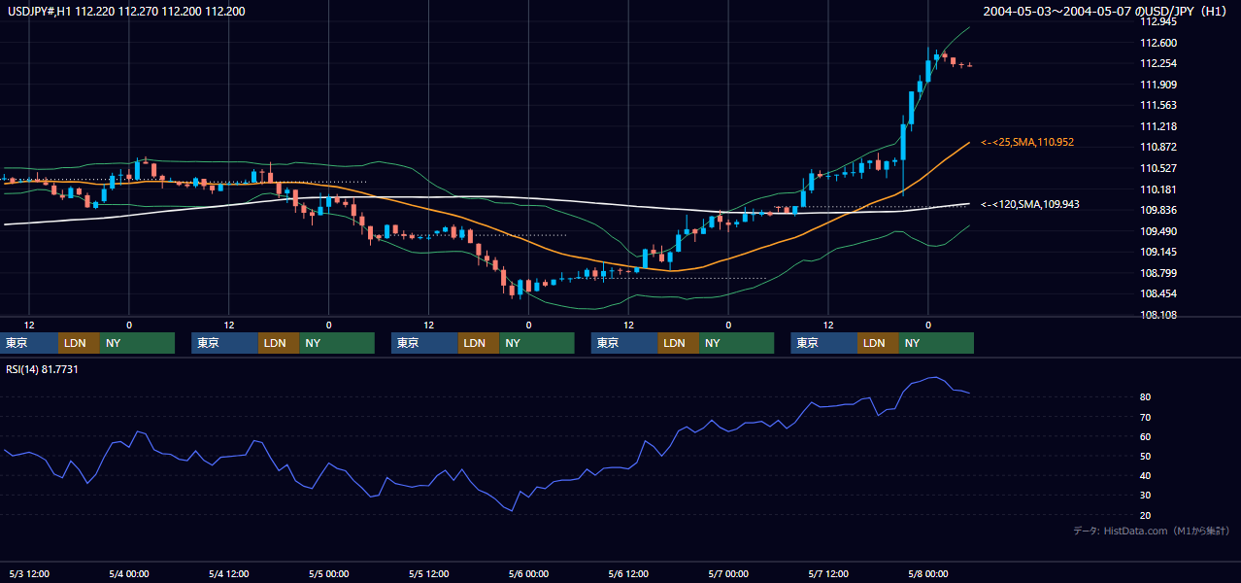Viewport: 1241px width, 583px height.
Task: Click RSI axis level 20
Action: pyautogui.click(x=1147, y=515)
